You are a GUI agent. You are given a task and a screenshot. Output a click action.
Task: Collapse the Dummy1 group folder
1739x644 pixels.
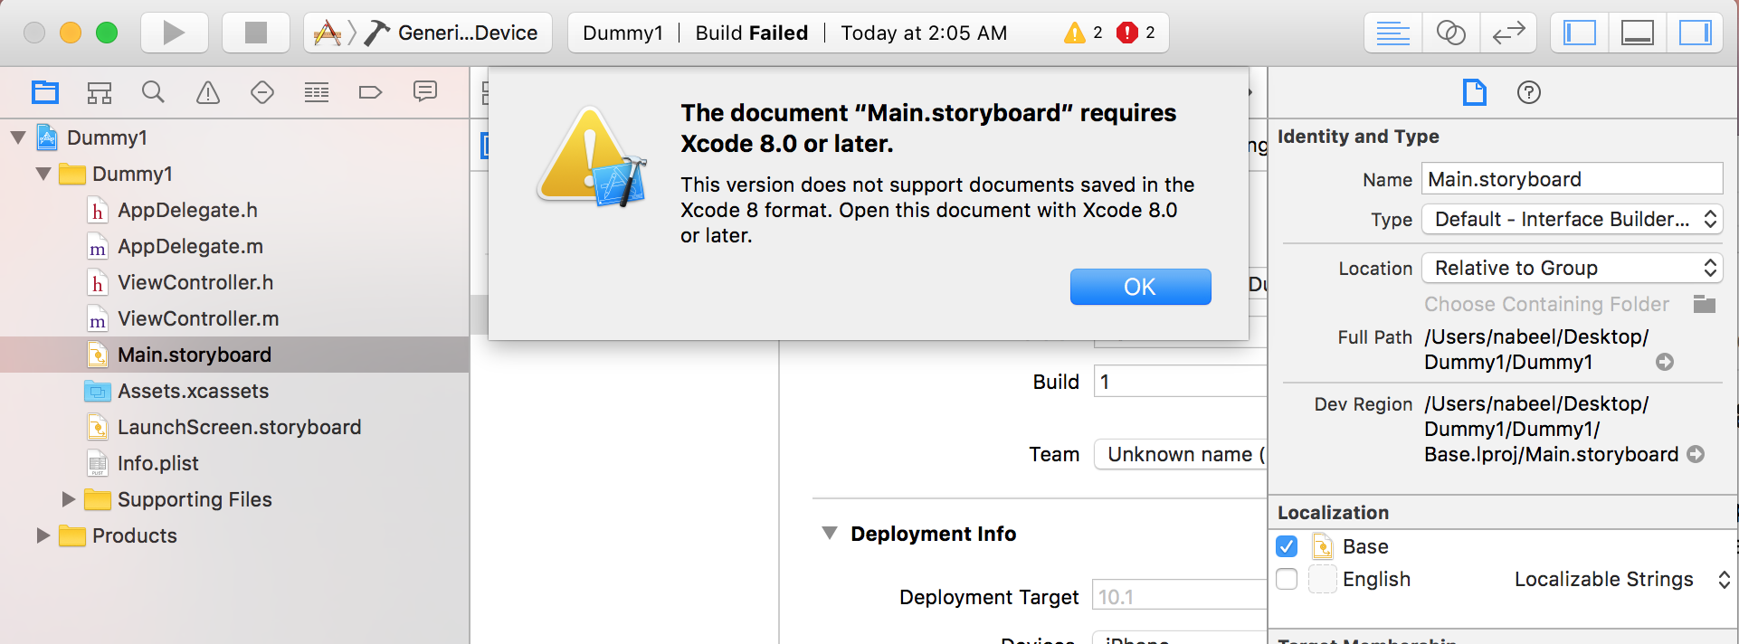[x=43, y=174]
